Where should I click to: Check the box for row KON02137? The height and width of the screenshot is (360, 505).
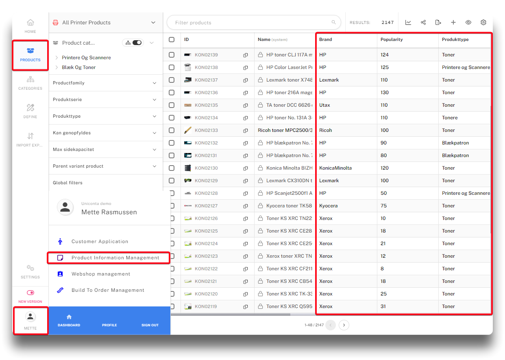click(172, 80)
